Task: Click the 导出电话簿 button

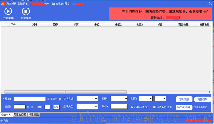Action: (184, 107)
